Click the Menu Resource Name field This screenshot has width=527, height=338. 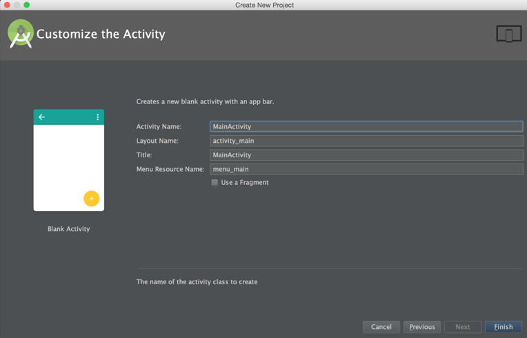(x=366, y=169)
